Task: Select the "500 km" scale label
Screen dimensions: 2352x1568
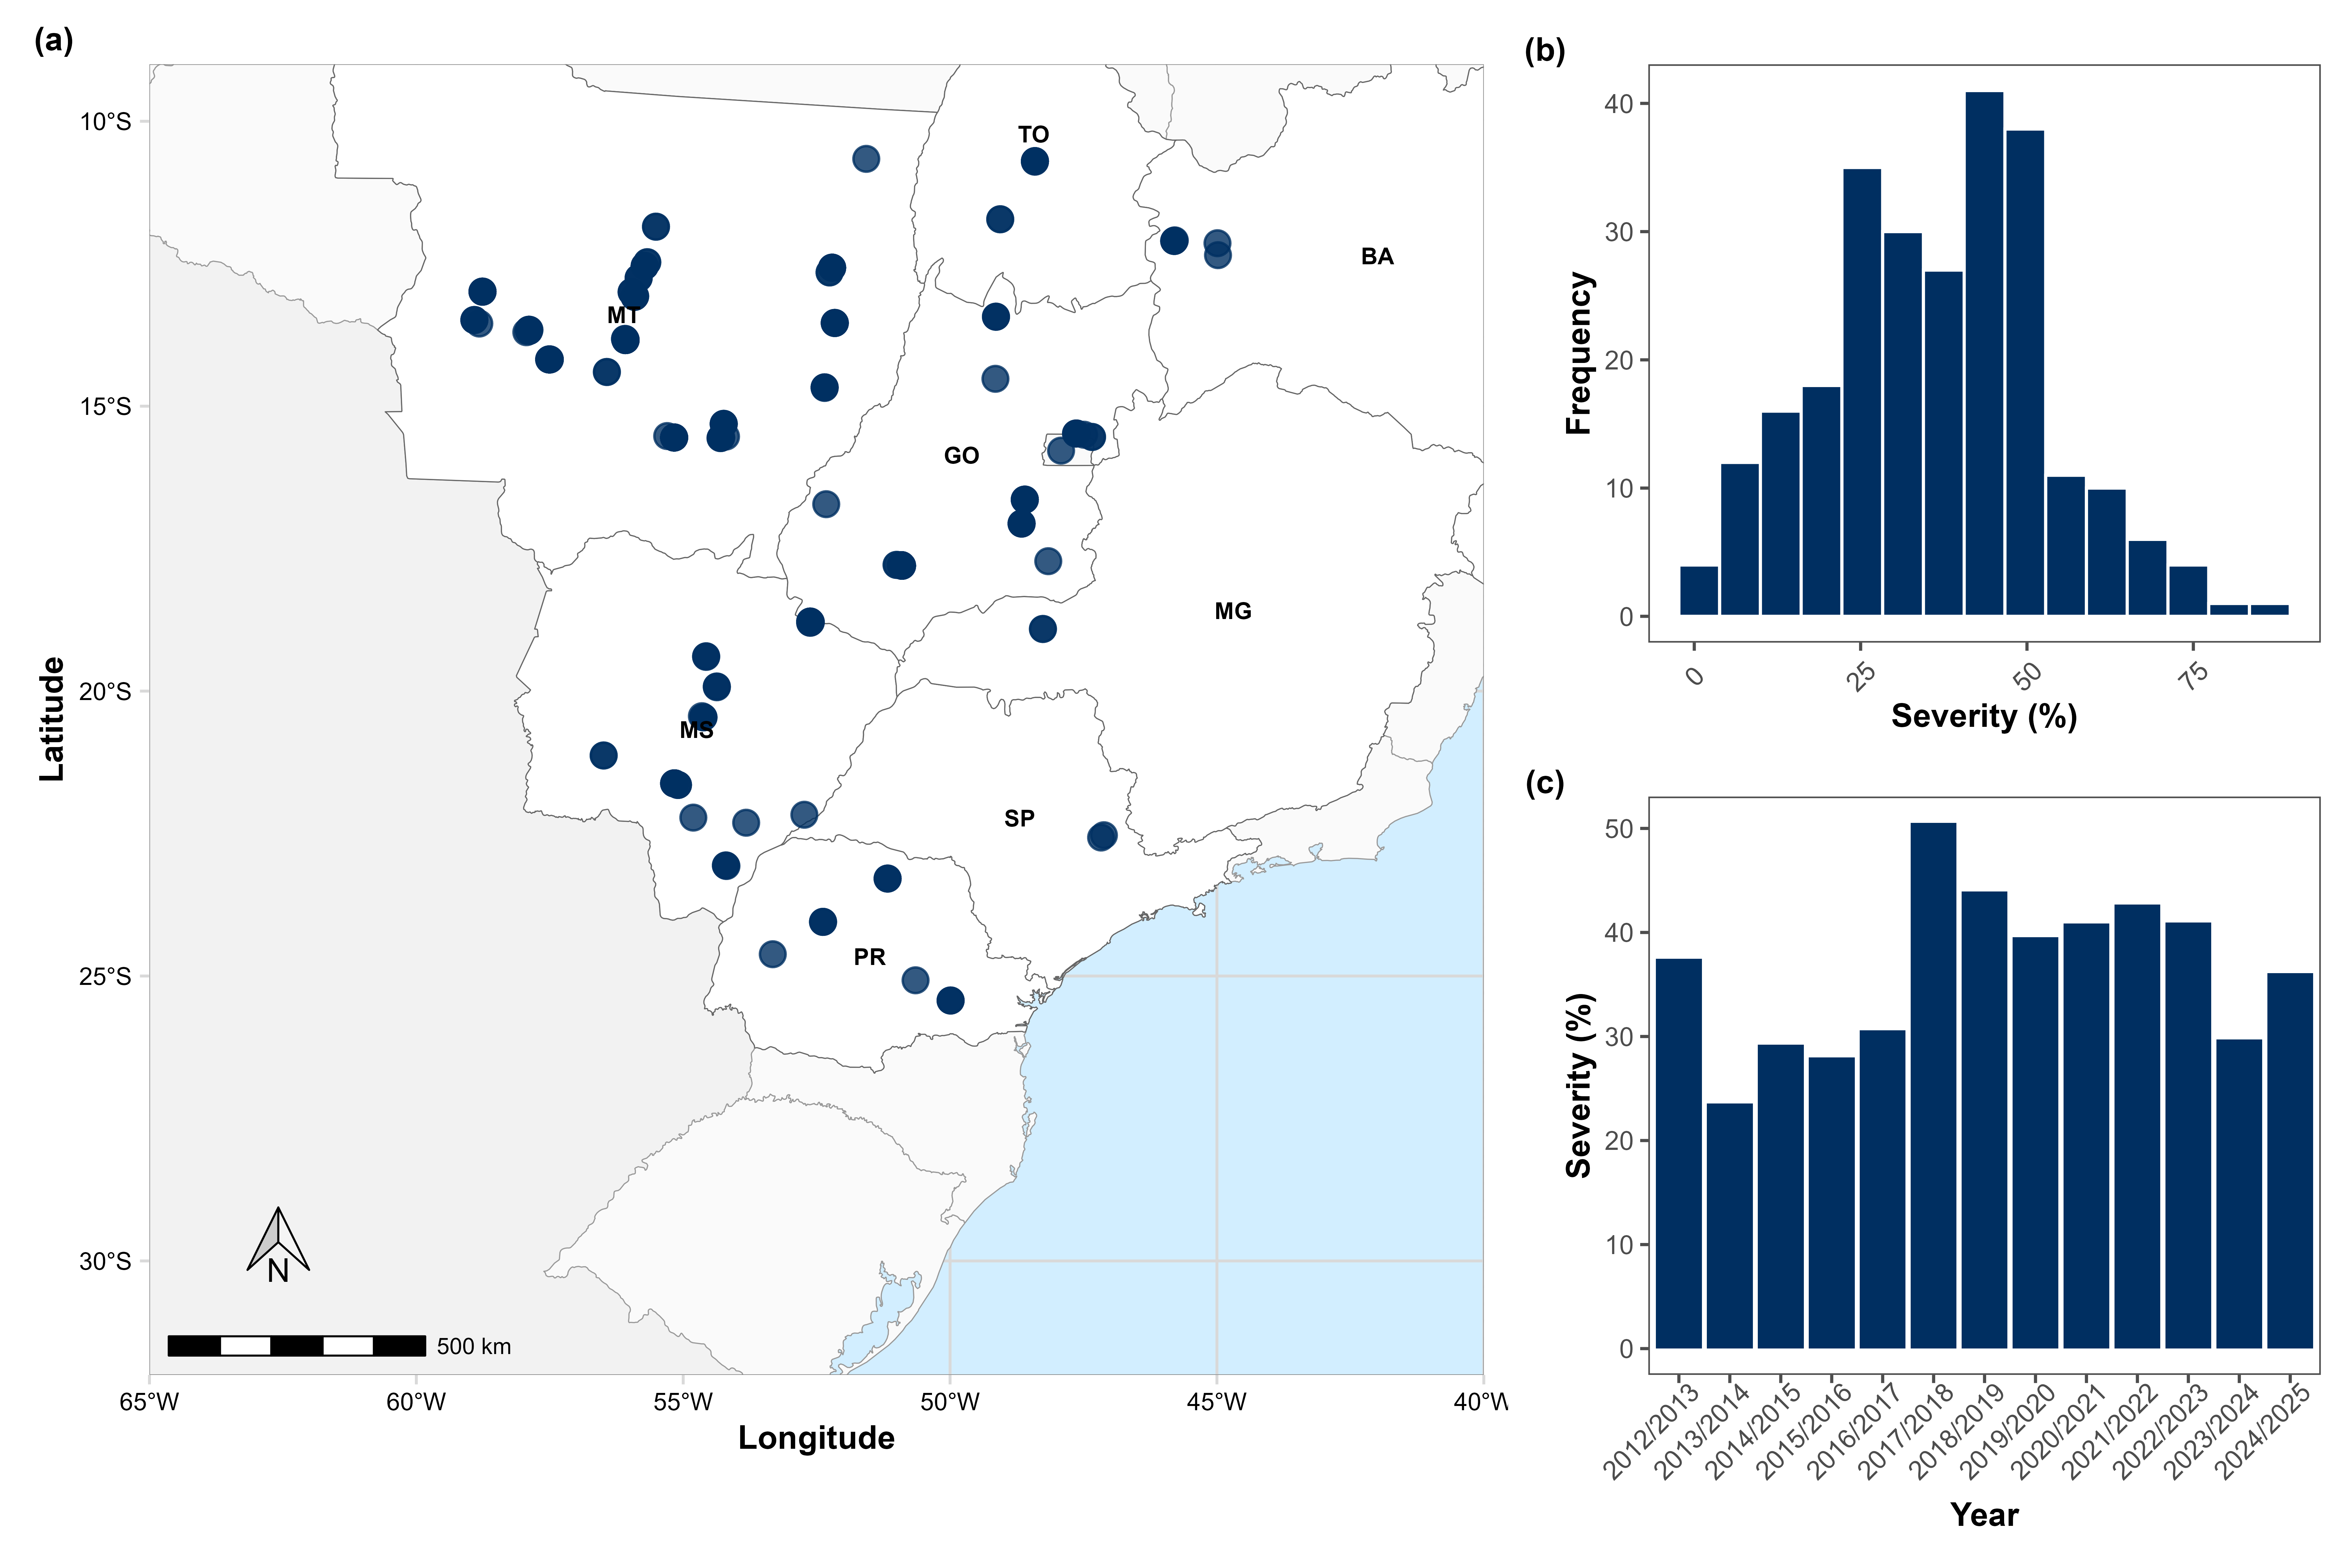Action: tap(474, 1347)
